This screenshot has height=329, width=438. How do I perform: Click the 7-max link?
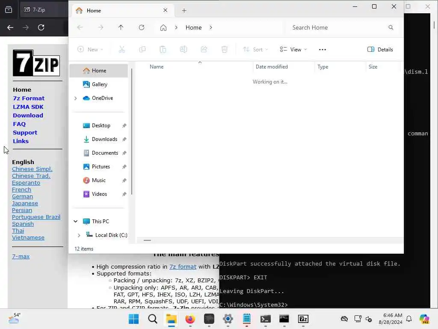pos(21,256)
